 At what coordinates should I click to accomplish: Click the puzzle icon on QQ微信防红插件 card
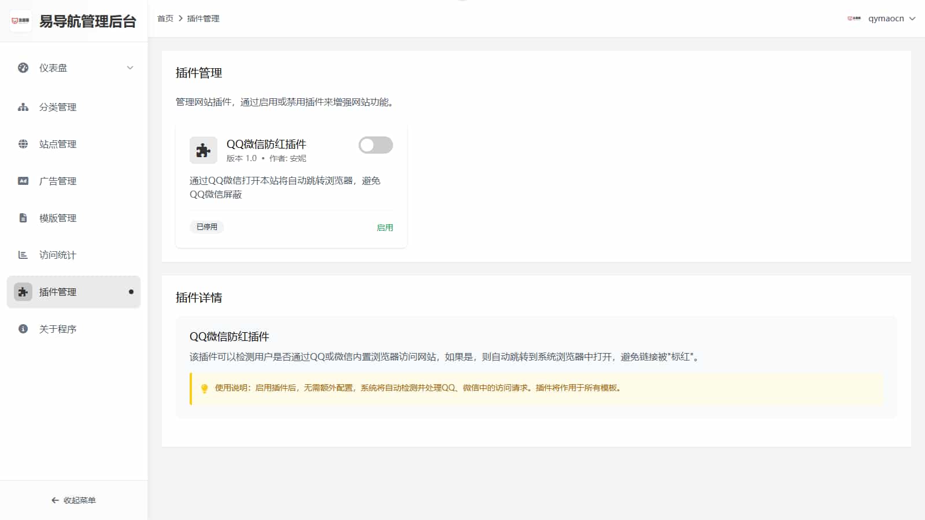click(203, 150)
